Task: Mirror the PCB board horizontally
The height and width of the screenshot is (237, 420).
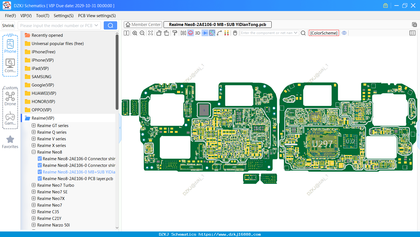Action: coord(183,33)
